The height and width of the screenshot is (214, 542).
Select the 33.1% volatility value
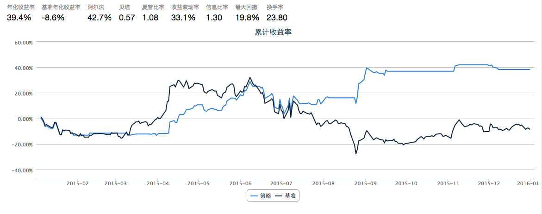[183, 18]
